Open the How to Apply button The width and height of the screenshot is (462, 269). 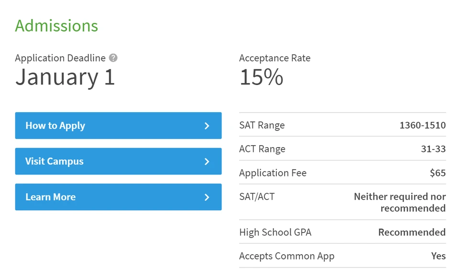point(118,126)
